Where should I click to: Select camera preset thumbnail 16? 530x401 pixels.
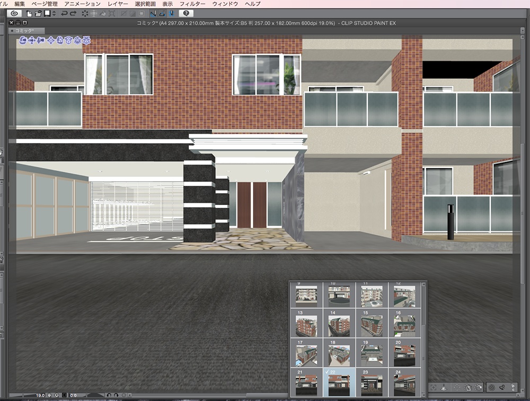404,323
